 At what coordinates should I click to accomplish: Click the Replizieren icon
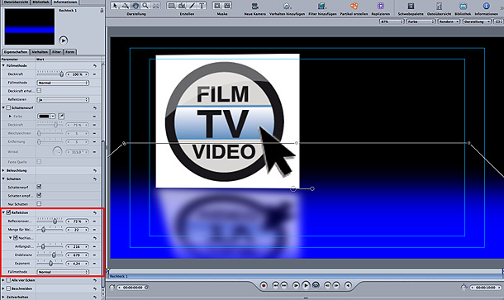coord(381,6)
